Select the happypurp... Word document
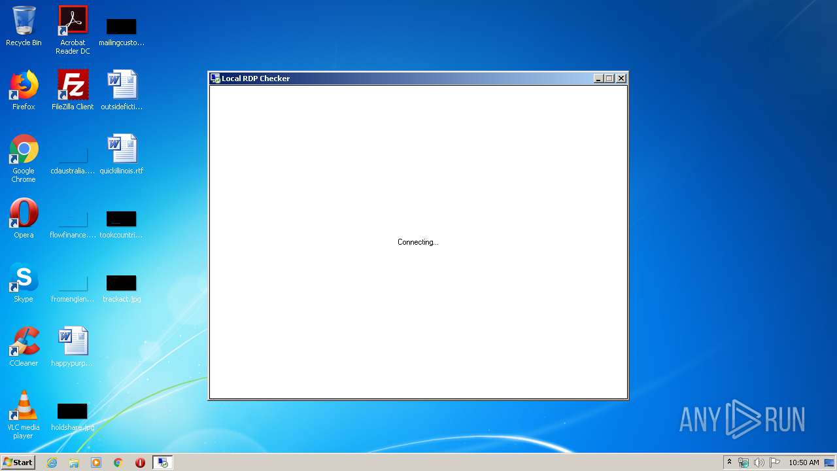837x471 pixels. click(73, 347)
